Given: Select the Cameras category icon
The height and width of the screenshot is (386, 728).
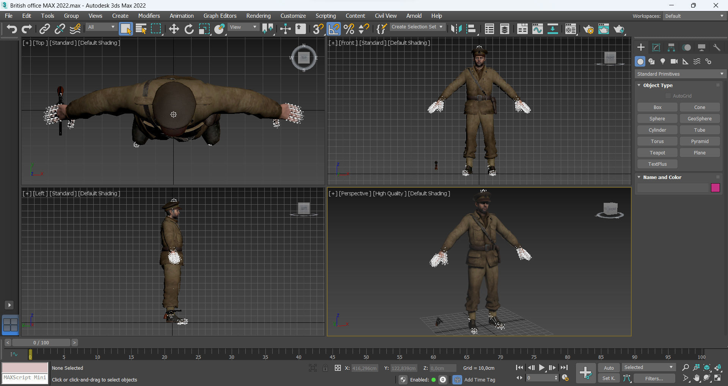Looking at the screenshot, I should pos(674,61).
